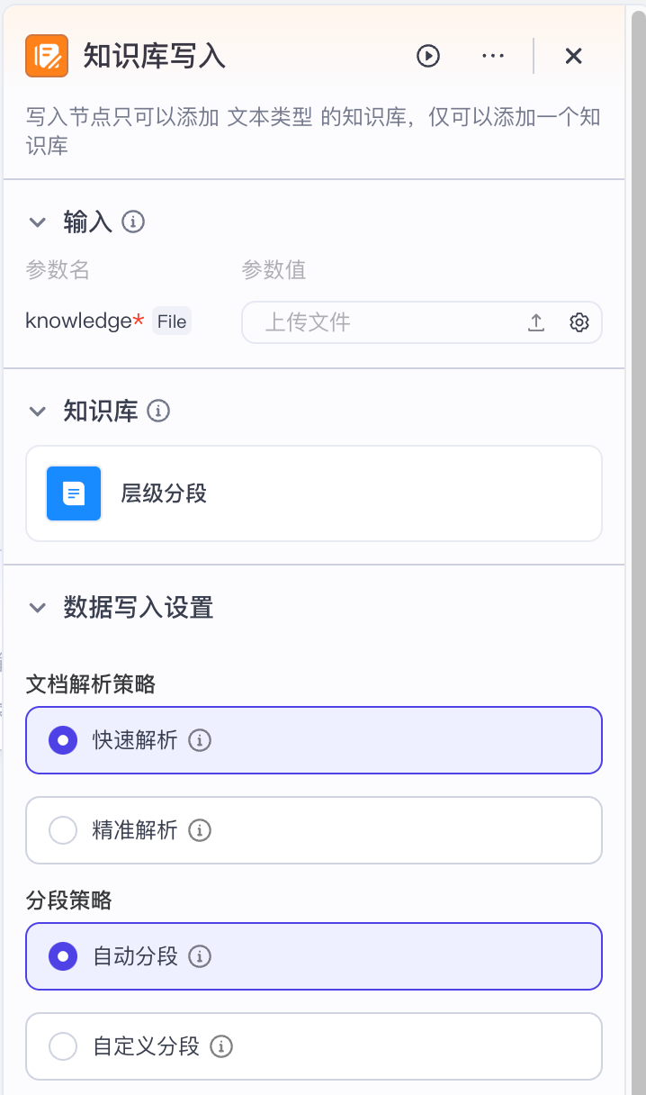Viewport: 646px width, 1095px height.
Task: Open the more options ellipsis menu
Action: pyautogui.click(x=493, y=56)
